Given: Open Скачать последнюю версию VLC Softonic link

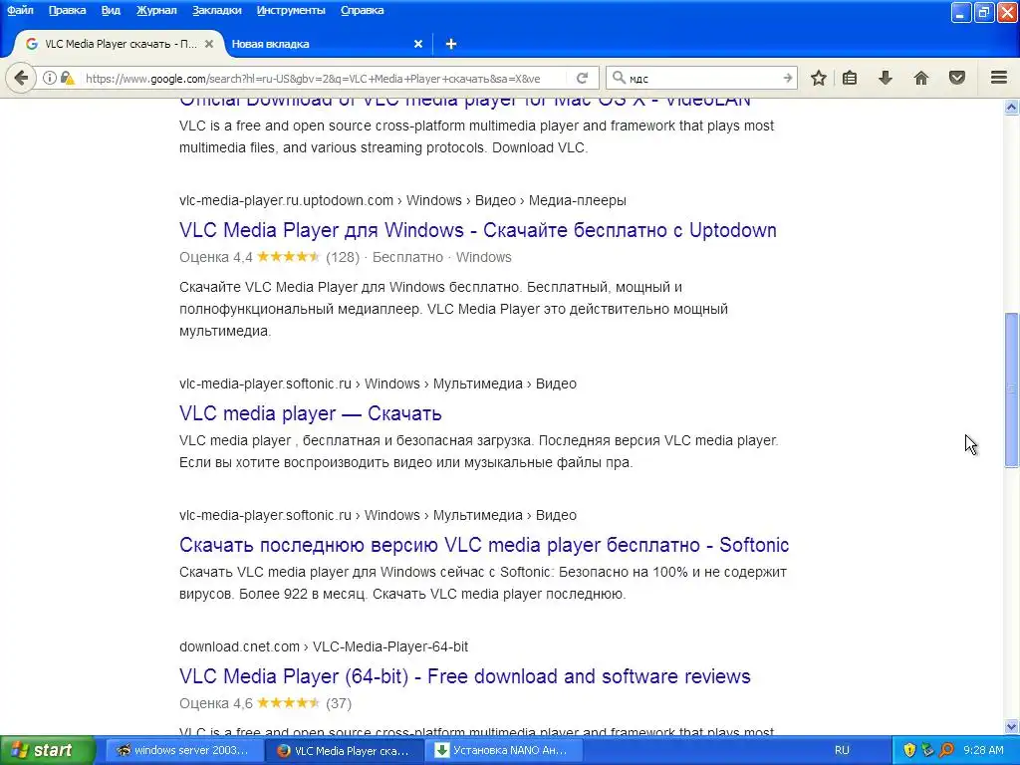Looking at the screenshot, I should 484,545.
